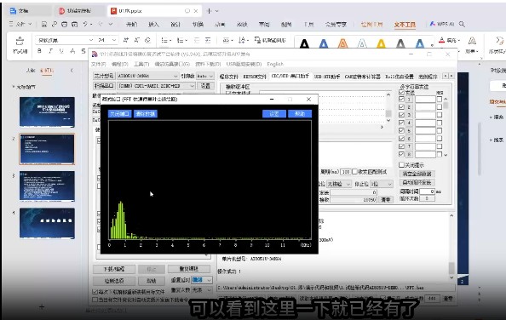Toggle the checkbox next to the 100 ms period field
The image size is (506, 320).
pyautogui.click(x=354, y=172)
